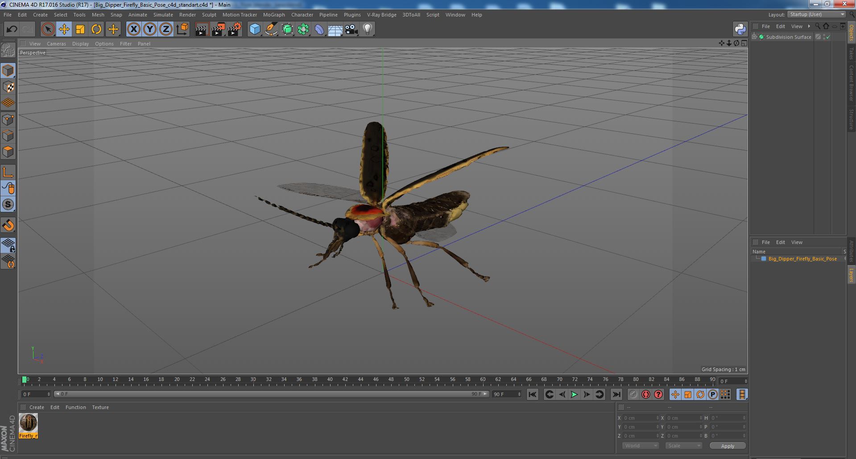Open the Character menu
856x459 pixels.
pos(302,15)
